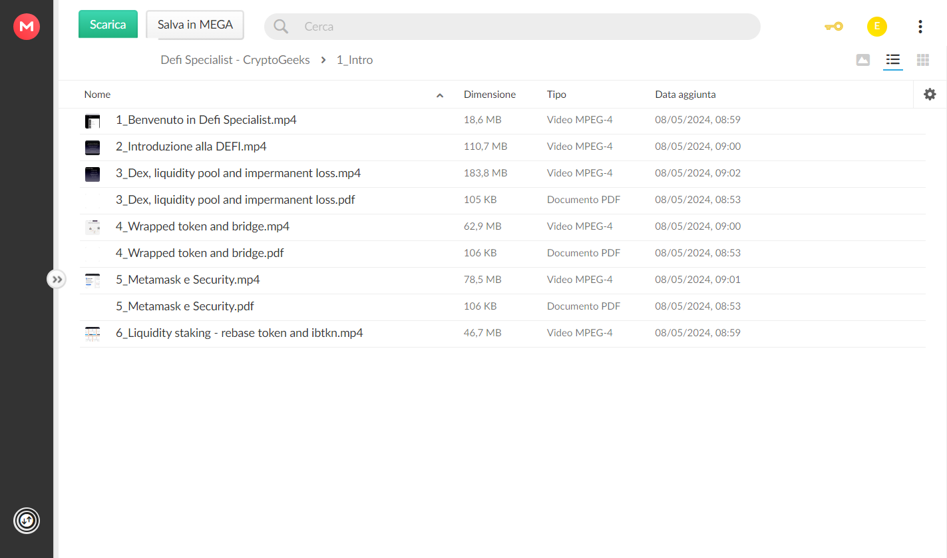This screenshot has width=947, height=558.
Task: Select the list view icon
Action: [x=893, y=60]
